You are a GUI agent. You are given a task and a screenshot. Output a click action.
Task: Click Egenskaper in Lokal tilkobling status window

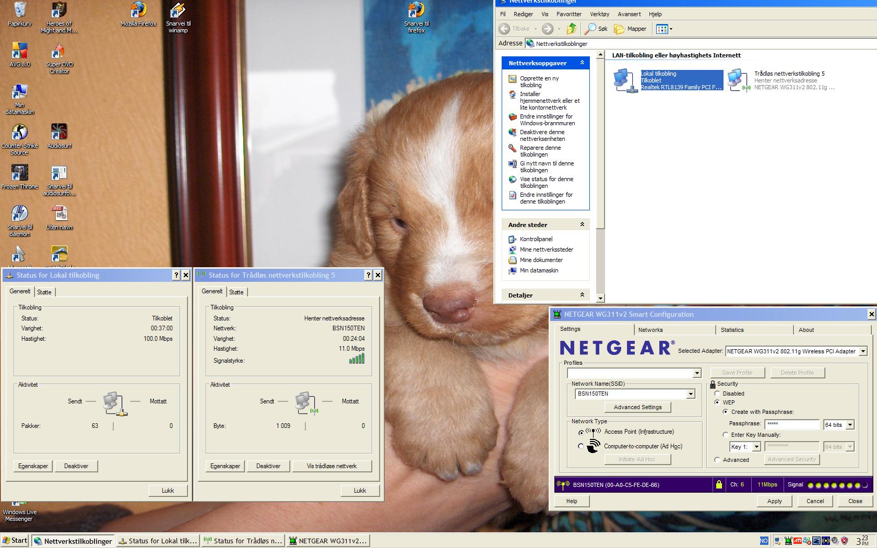tap(33, 466)
